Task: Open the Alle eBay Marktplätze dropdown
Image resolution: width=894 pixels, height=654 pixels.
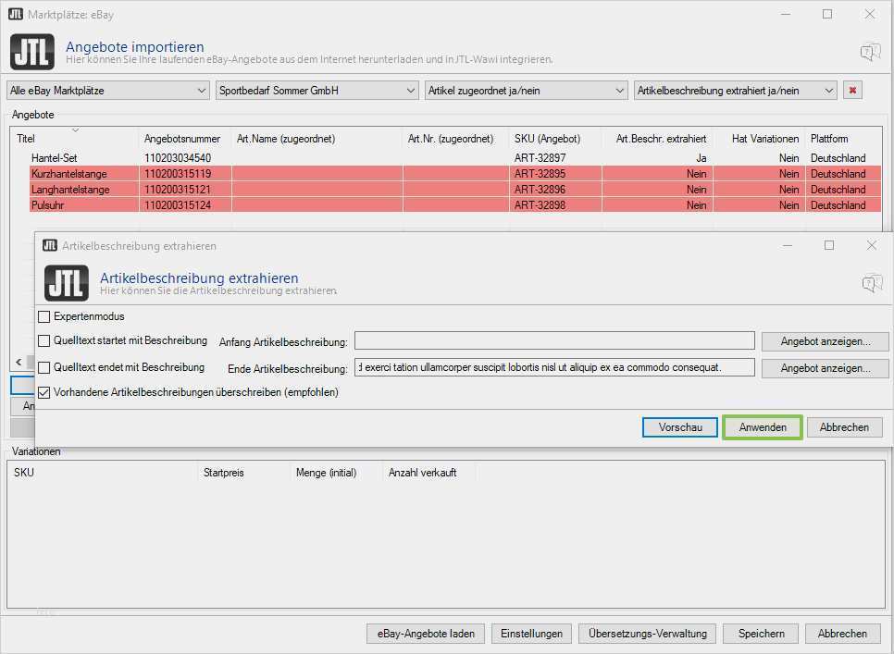Action: tap(107, 91)
